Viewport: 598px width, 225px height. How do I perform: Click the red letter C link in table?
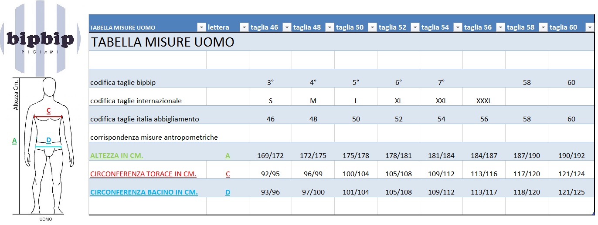coord(228,174)
